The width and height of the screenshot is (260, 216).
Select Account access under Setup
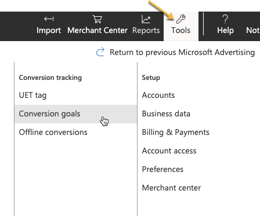[x=169, y=151]
